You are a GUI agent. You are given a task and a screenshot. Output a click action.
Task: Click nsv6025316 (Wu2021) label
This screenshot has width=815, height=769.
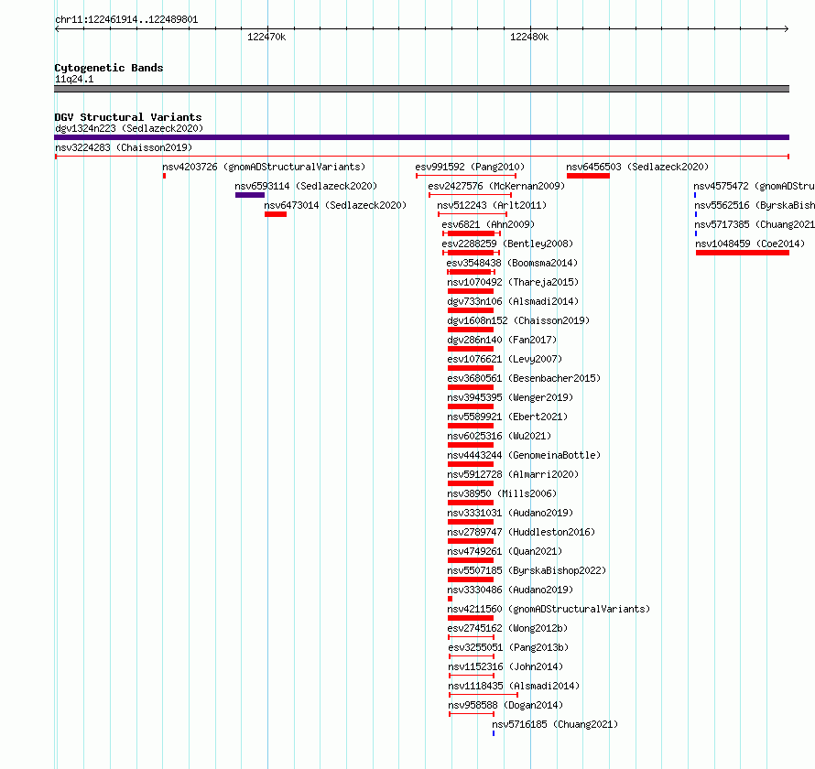[499, 436]
